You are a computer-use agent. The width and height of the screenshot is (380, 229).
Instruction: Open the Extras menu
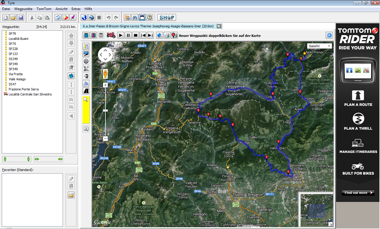coord(76,9)
